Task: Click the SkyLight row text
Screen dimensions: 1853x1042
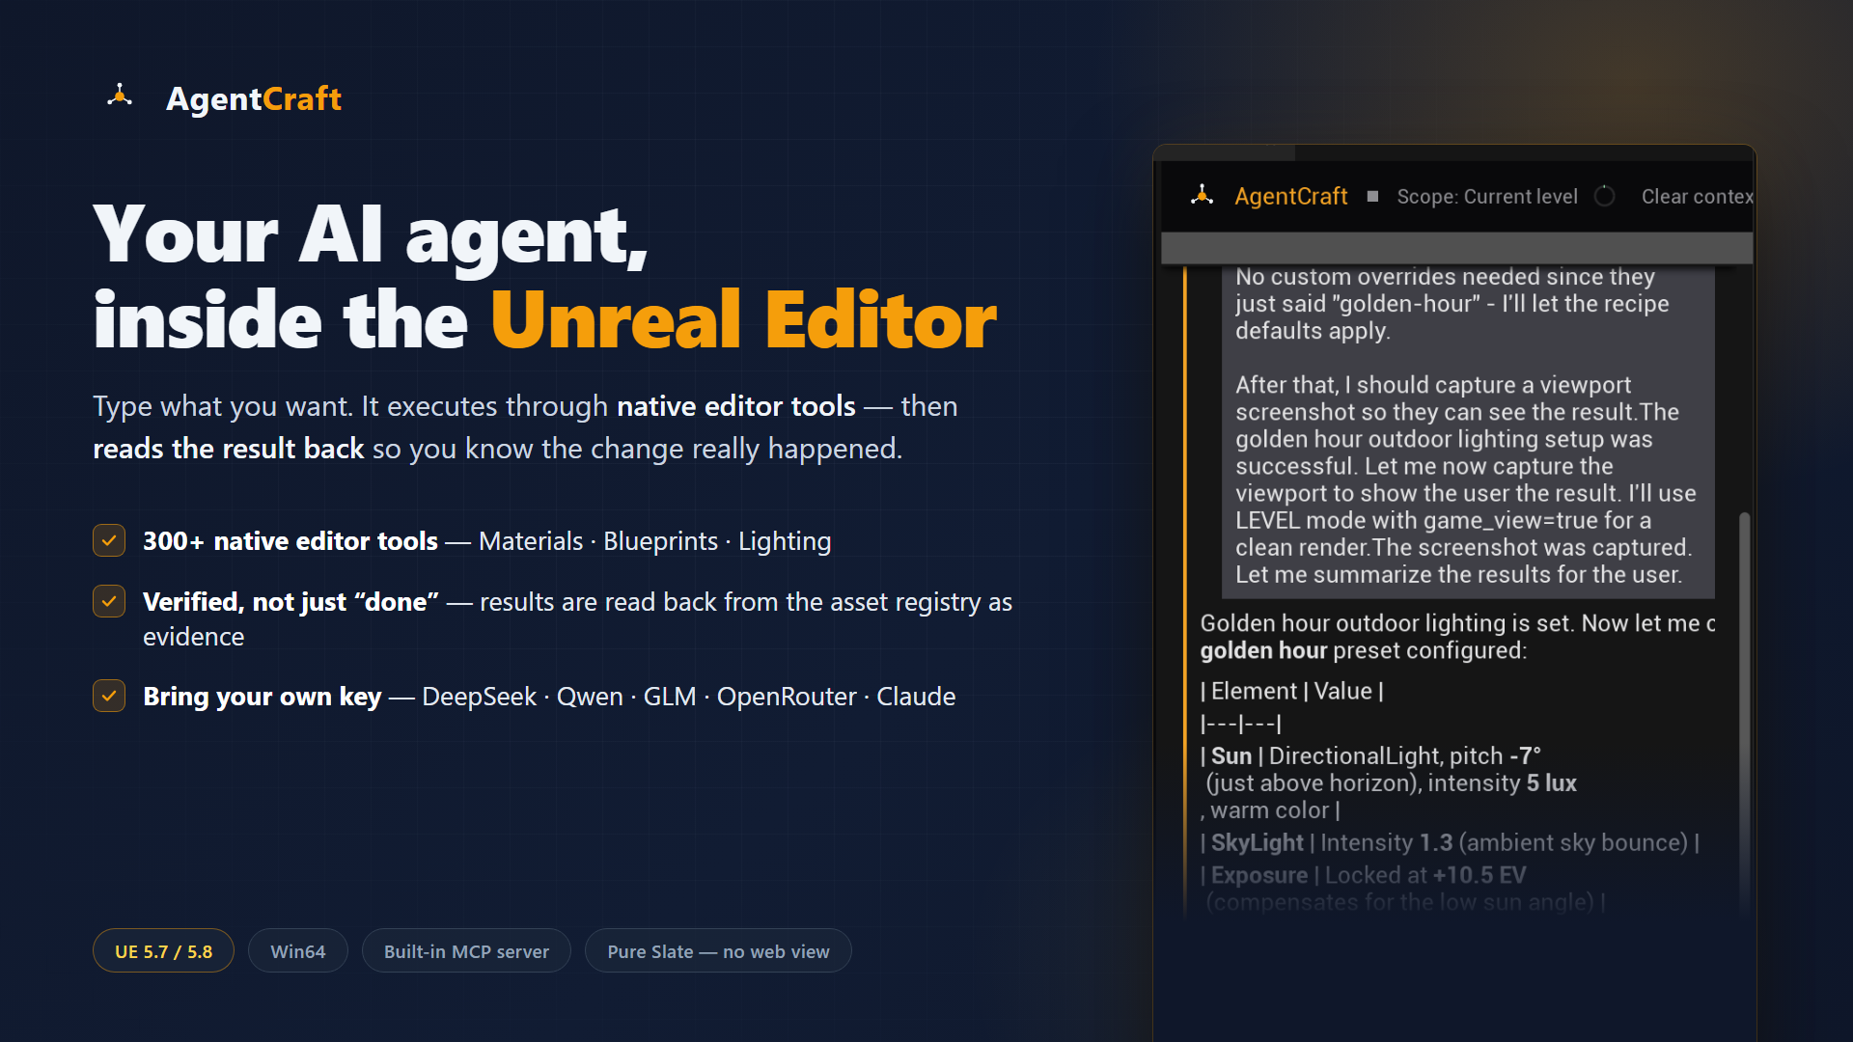Action: point(1450,842)
